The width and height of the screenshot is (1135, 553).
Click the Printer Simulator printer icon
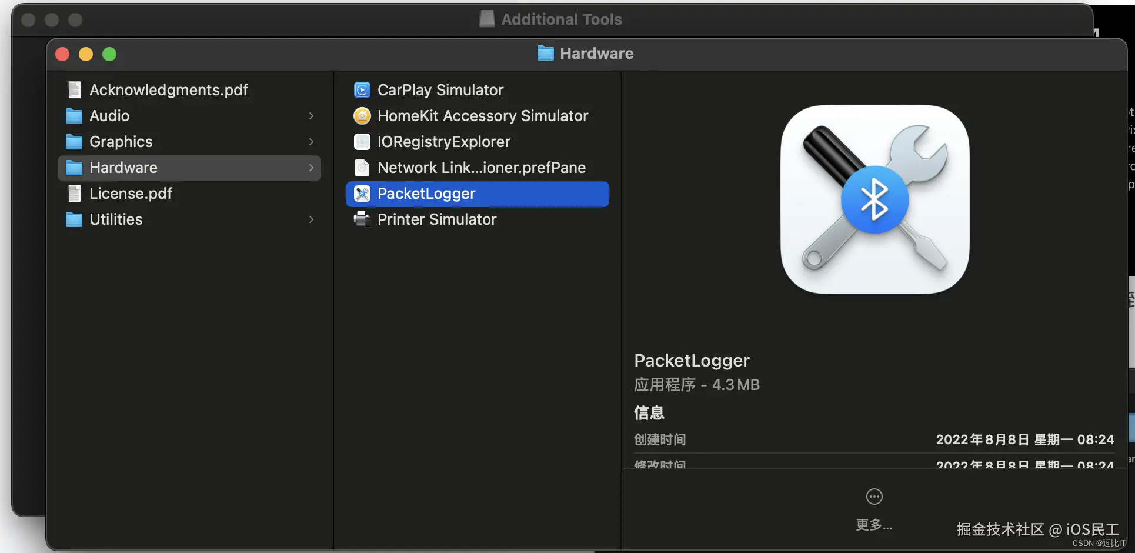click(x=362, y=219)
